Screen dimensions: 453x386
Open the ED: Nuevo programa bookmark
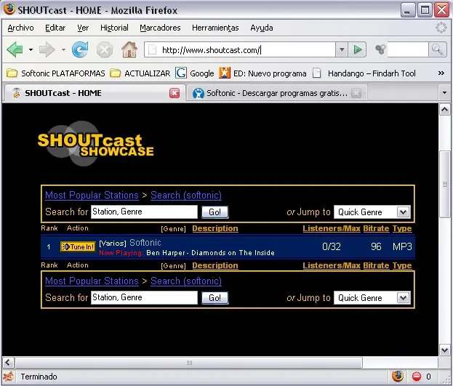pos(262,73)
